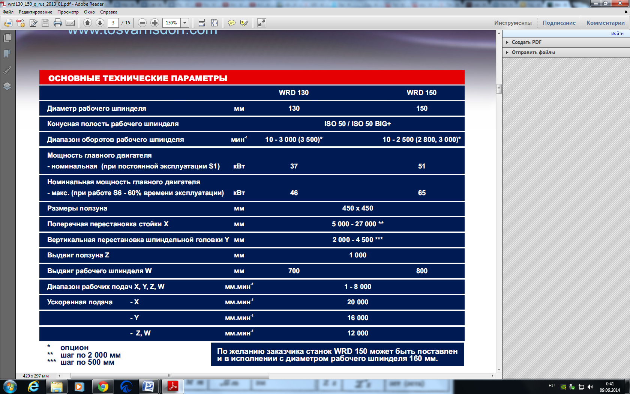Click the vertical scrollbar thumb
The image size is (630, 394).
(499, 89)
